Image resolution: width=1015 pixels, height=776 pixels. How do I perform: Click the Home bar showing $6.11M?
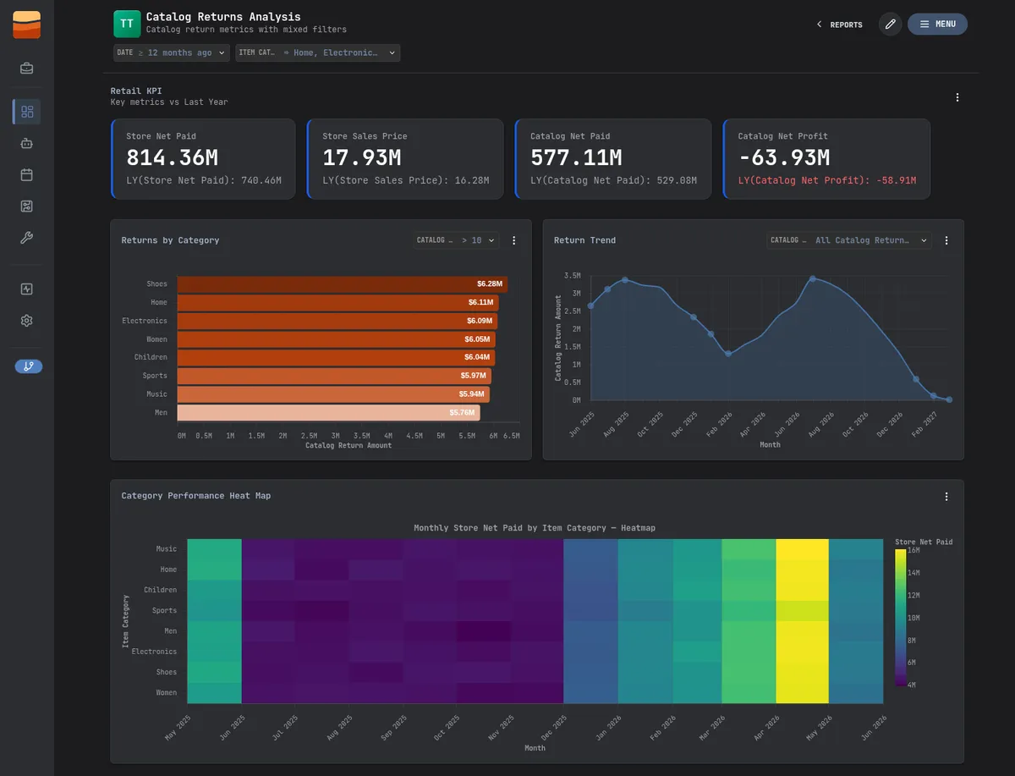coord(337,302)
